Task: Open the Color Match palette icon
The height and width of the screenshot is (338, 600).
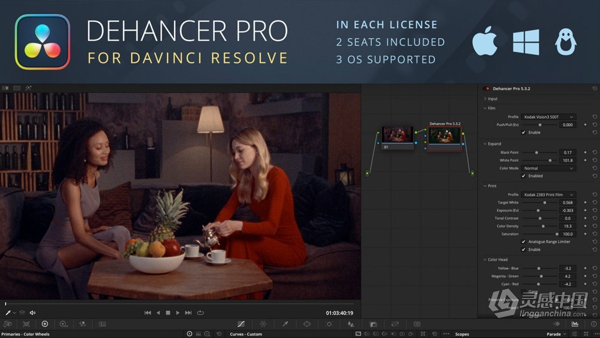Action: point(26,324)
